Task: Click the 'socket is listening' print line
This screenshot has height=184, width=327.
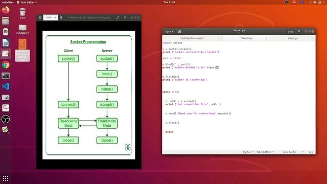Action: point(185,80)
